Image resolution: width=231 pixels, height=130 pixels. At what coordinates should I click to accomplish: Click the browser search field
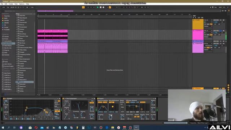19,11
